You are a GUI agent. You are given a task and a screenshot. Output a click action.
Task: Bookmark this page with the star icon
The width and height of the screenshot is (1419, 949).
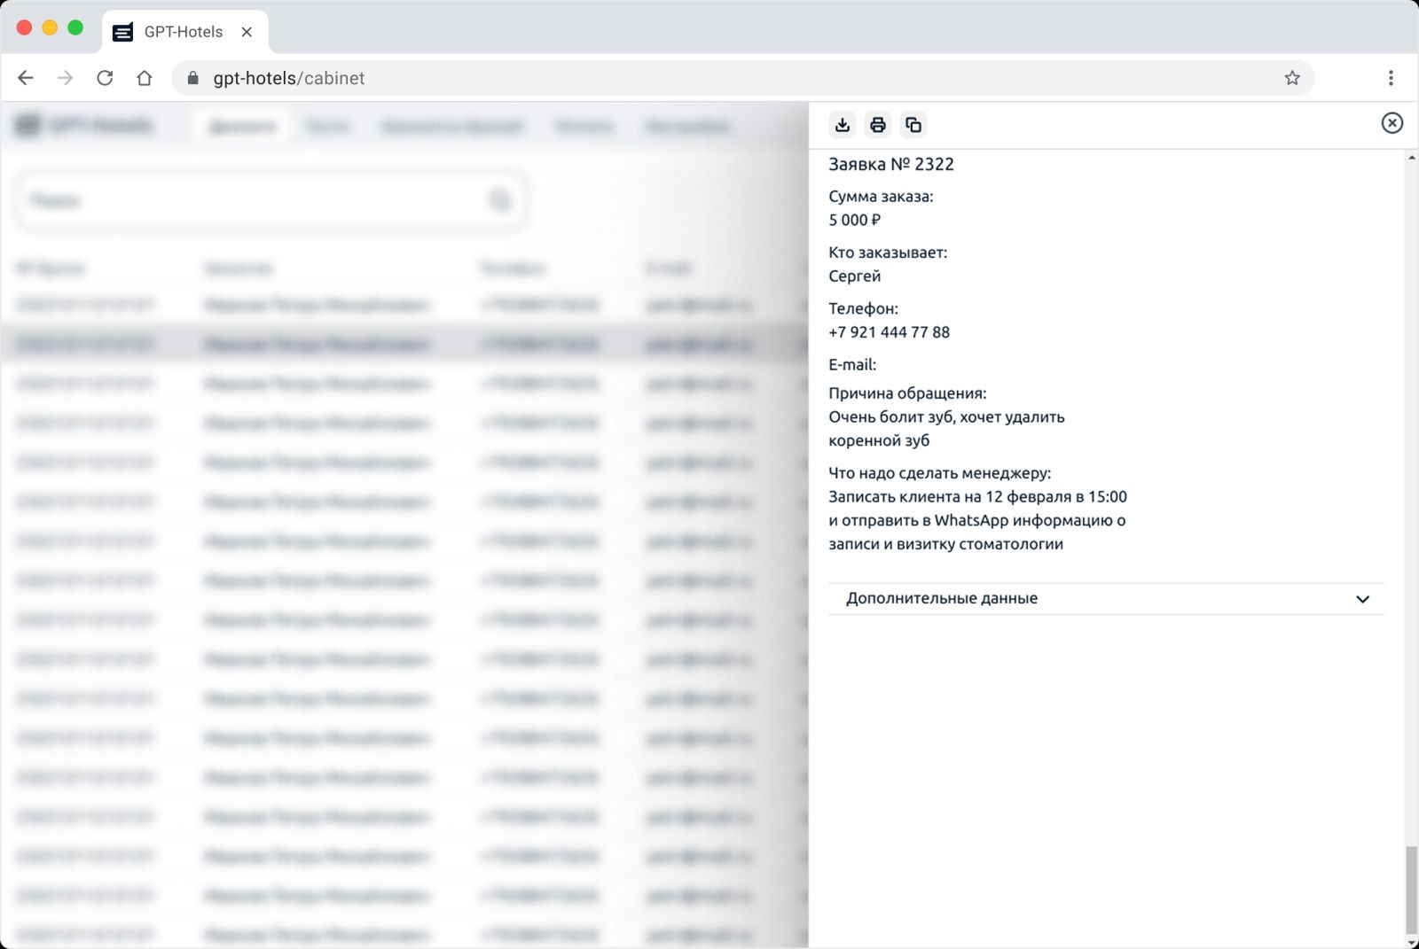tap(1292, 78)
